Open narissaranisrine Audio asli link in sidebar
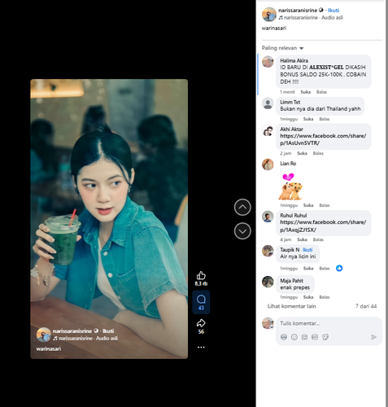Image resolution: width=388 pixels, height=407 pixels. coord(313,18)
